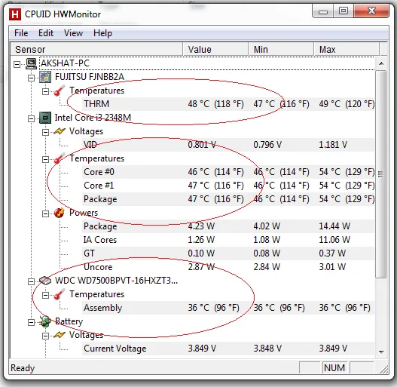The height and width of the screenshot is (387, 397).
Task: Select the AKSHAT-PC tree label
Action: [65, 63]
